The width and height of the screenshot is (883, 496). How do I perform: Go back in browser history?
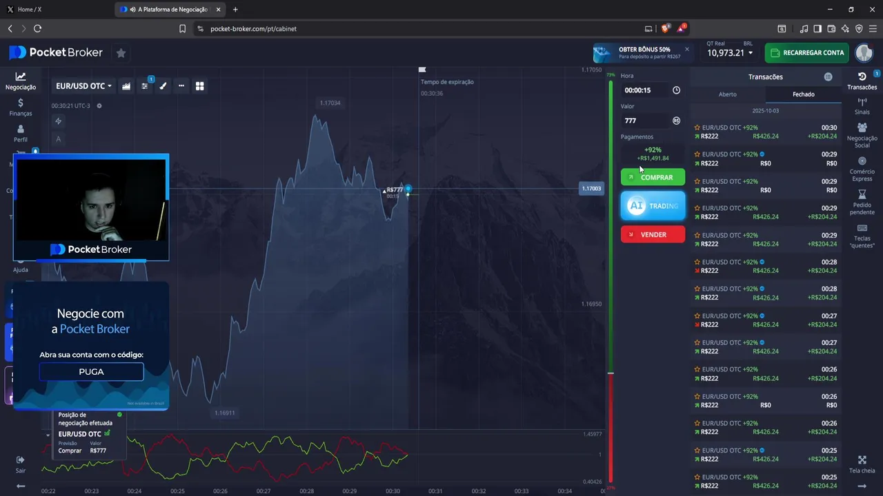[10, 29]
